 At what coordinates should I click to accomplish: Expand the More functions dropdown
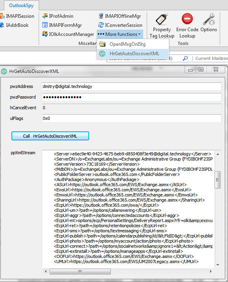(120, 34)
